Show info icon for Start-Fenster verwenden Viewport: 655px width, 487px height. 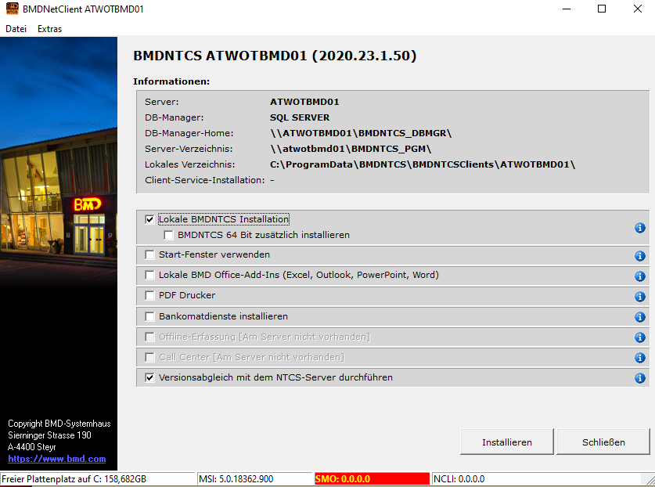point(640,256)
